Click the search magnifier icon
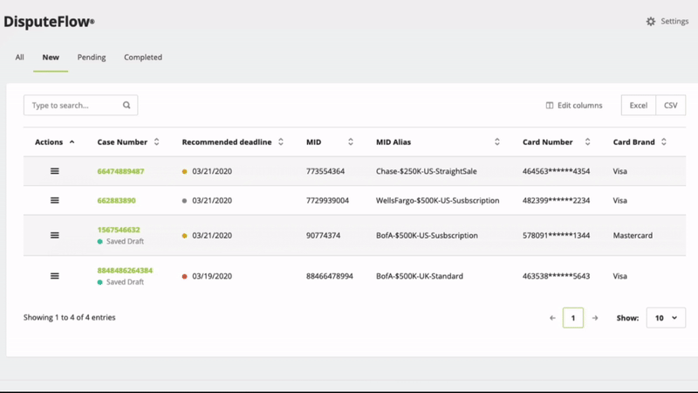 [127, 105]
